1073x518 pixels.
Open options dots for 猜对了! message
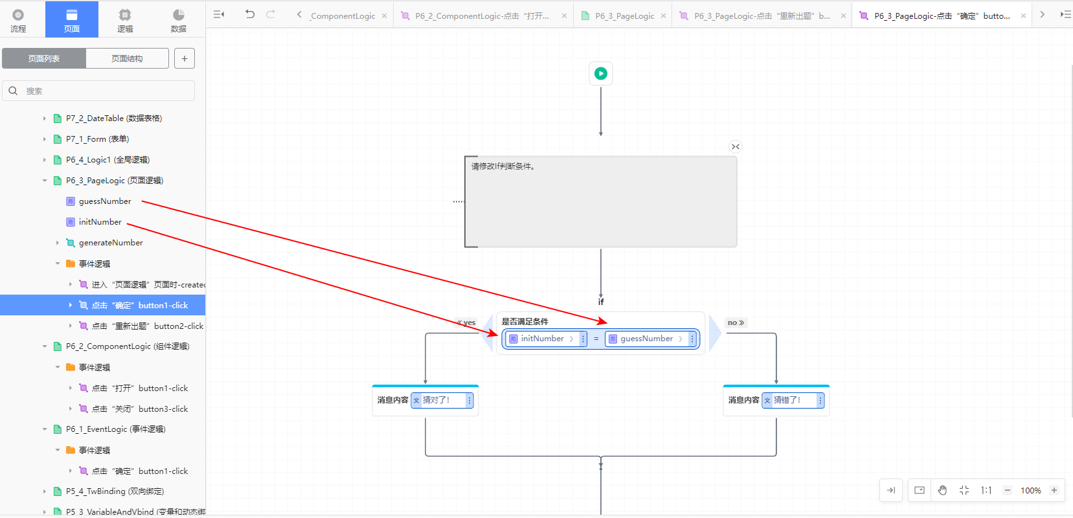coord(469,400)
